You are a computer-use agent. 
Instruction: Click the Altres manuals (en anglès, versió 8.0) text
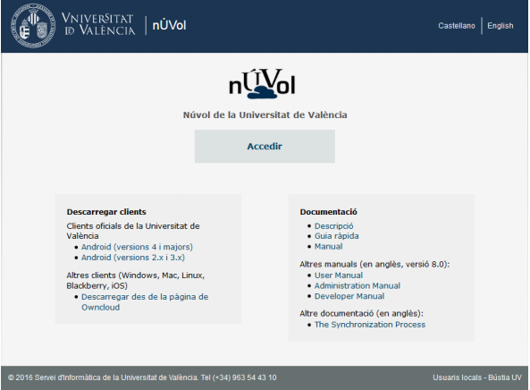pos(374,264)
